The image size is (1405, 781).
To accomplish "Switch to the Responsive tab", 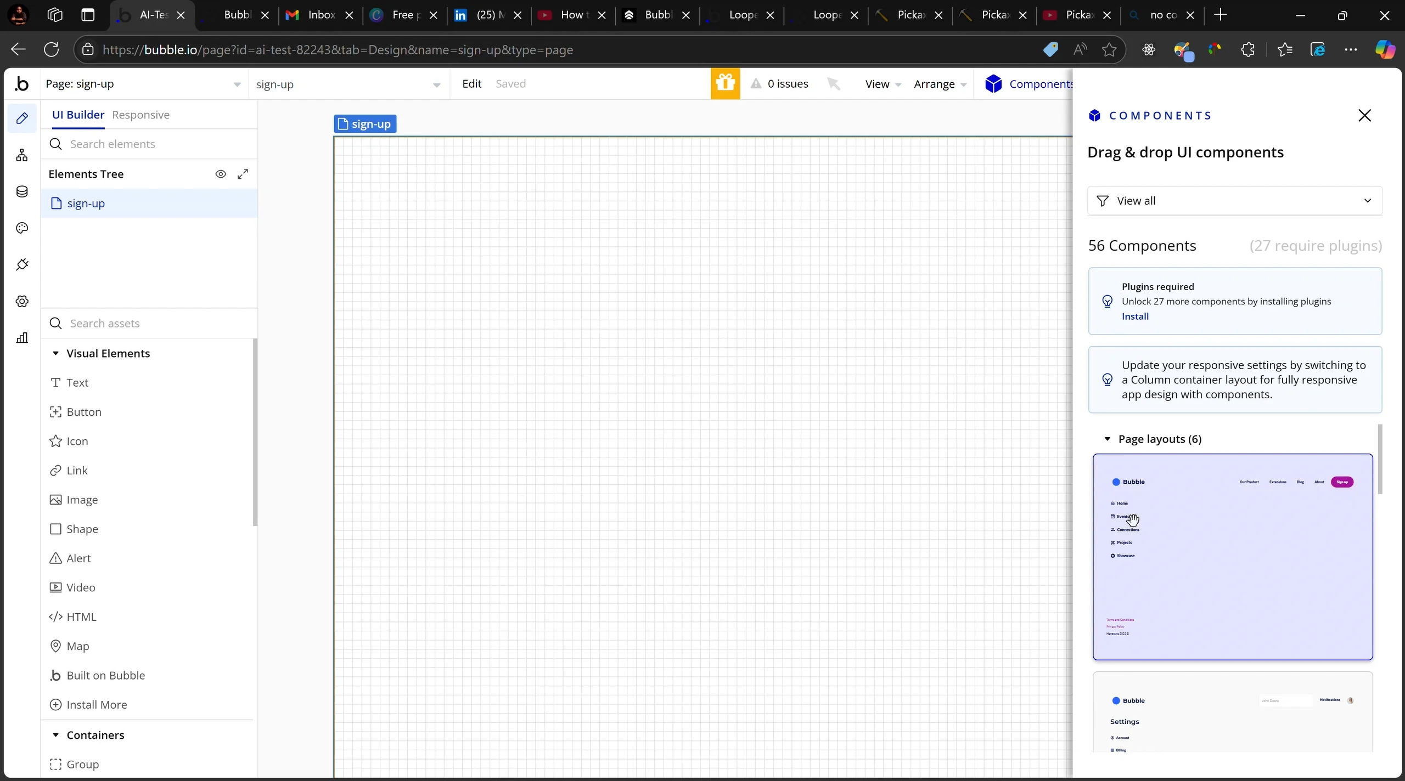I will coord(141,115).
